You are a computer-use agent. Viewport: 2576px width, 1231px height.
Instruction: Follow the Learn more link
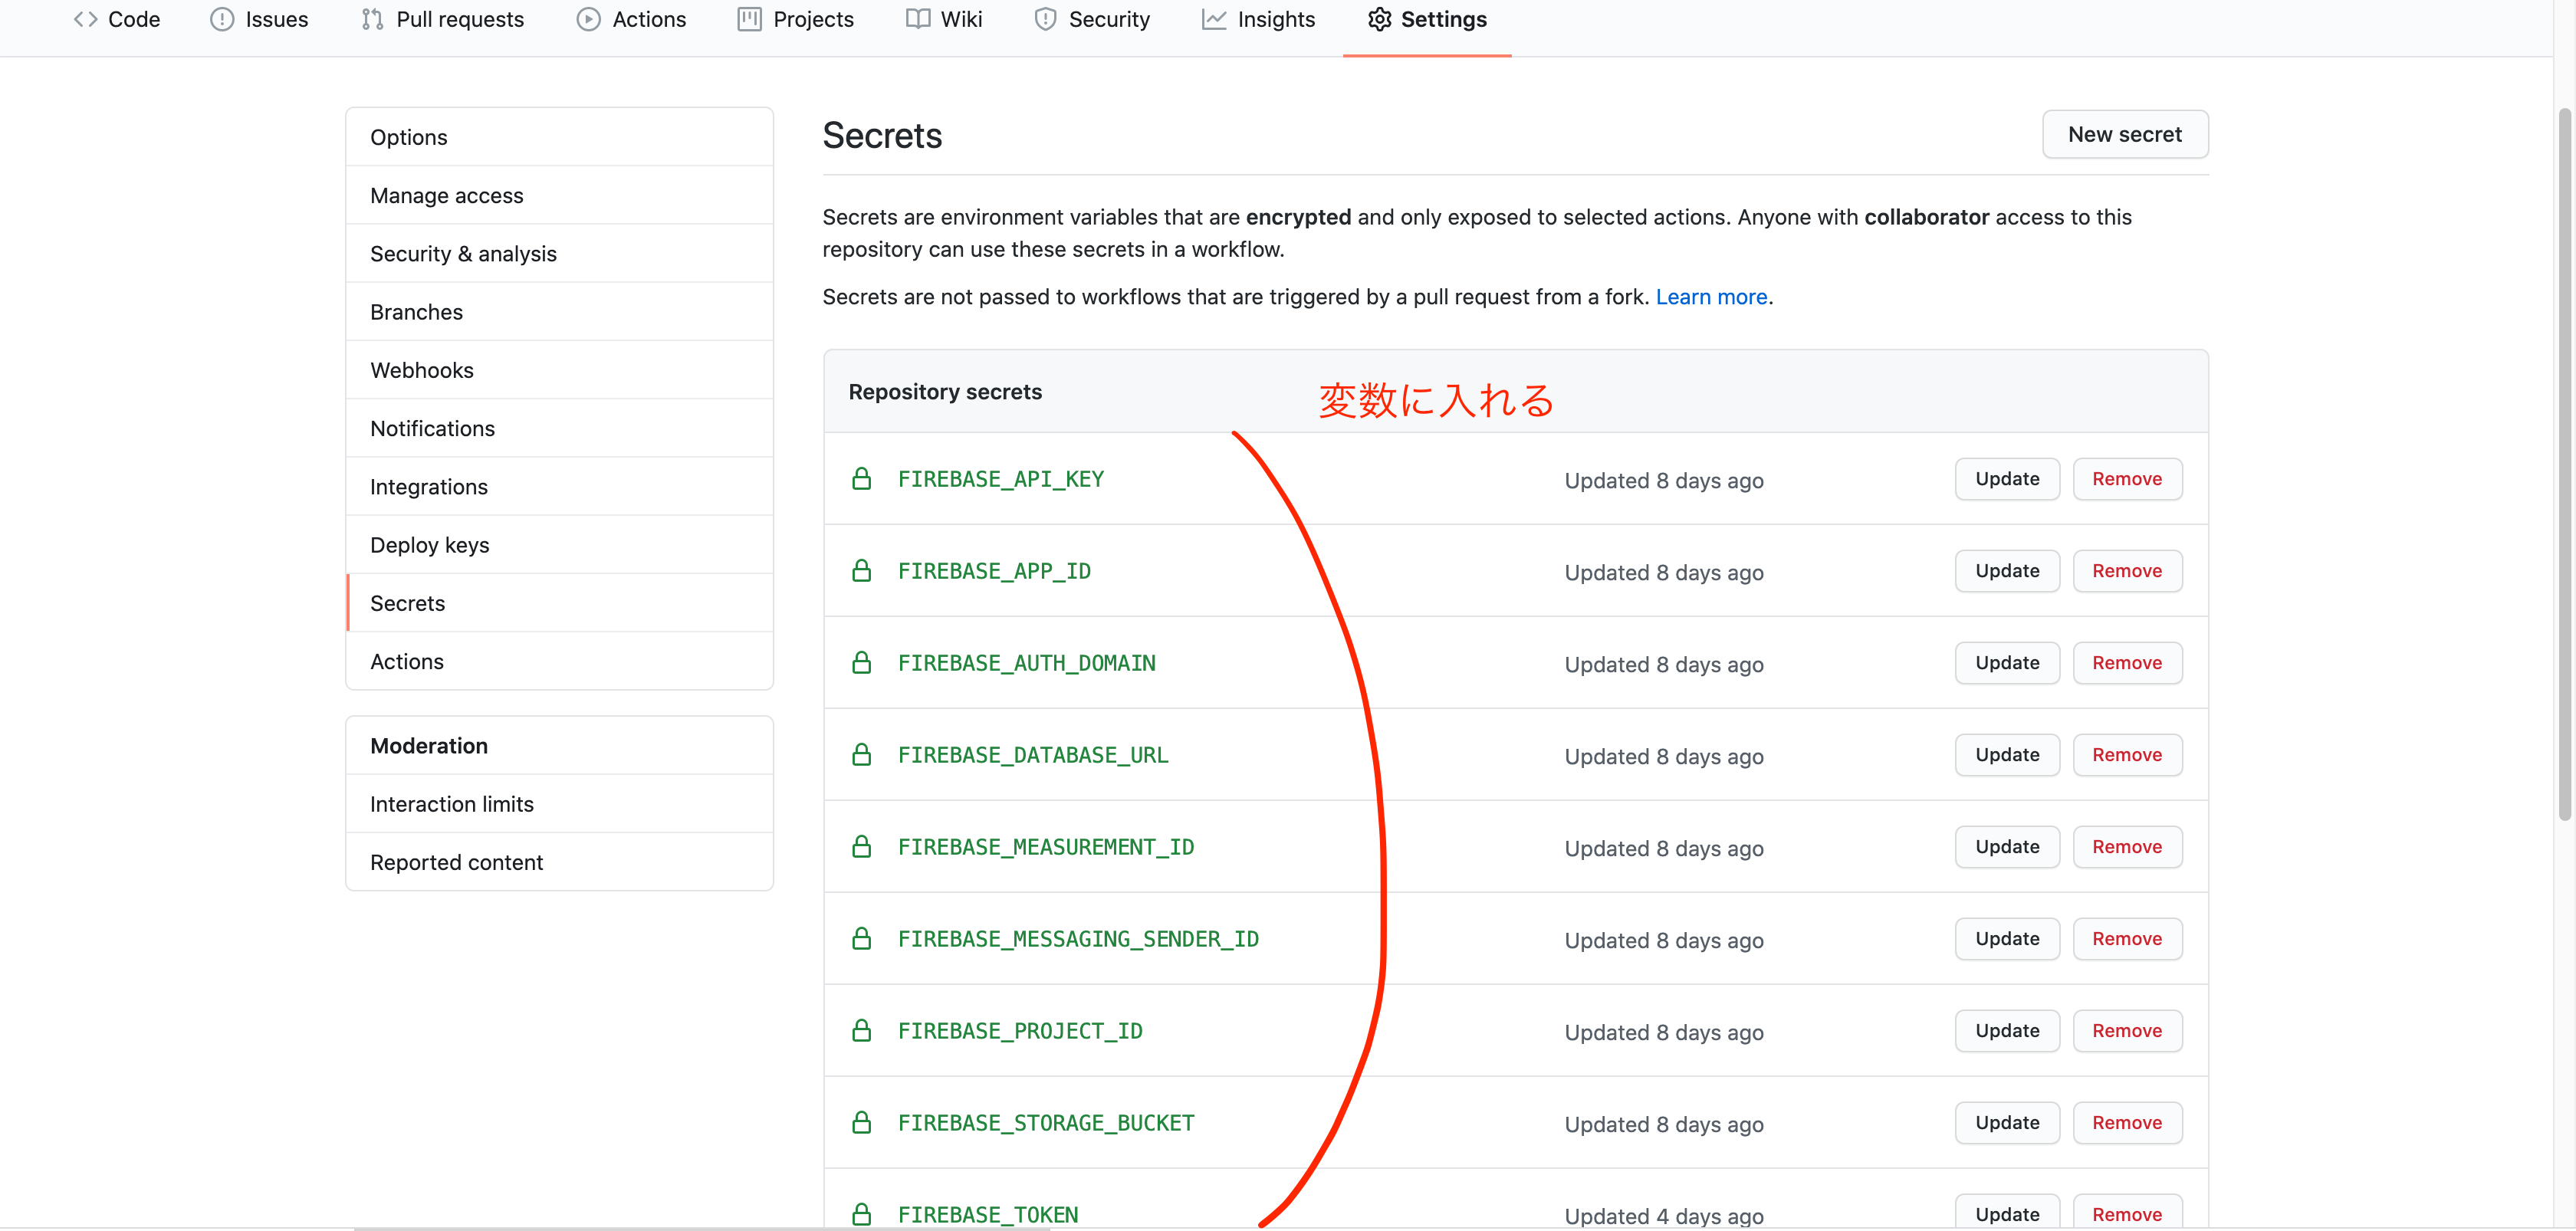pyautogui.click(x=1710, y=297)
